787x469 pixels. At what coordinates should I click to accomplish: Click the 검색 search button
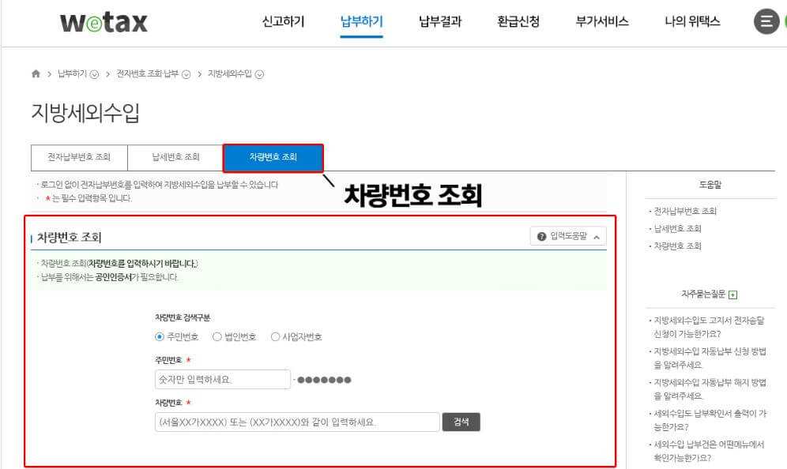pos(461,422)
